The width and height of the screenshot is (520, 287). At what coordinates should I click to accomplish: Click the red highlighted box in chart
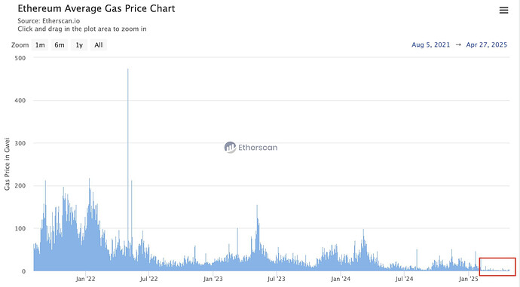(497, 267)
